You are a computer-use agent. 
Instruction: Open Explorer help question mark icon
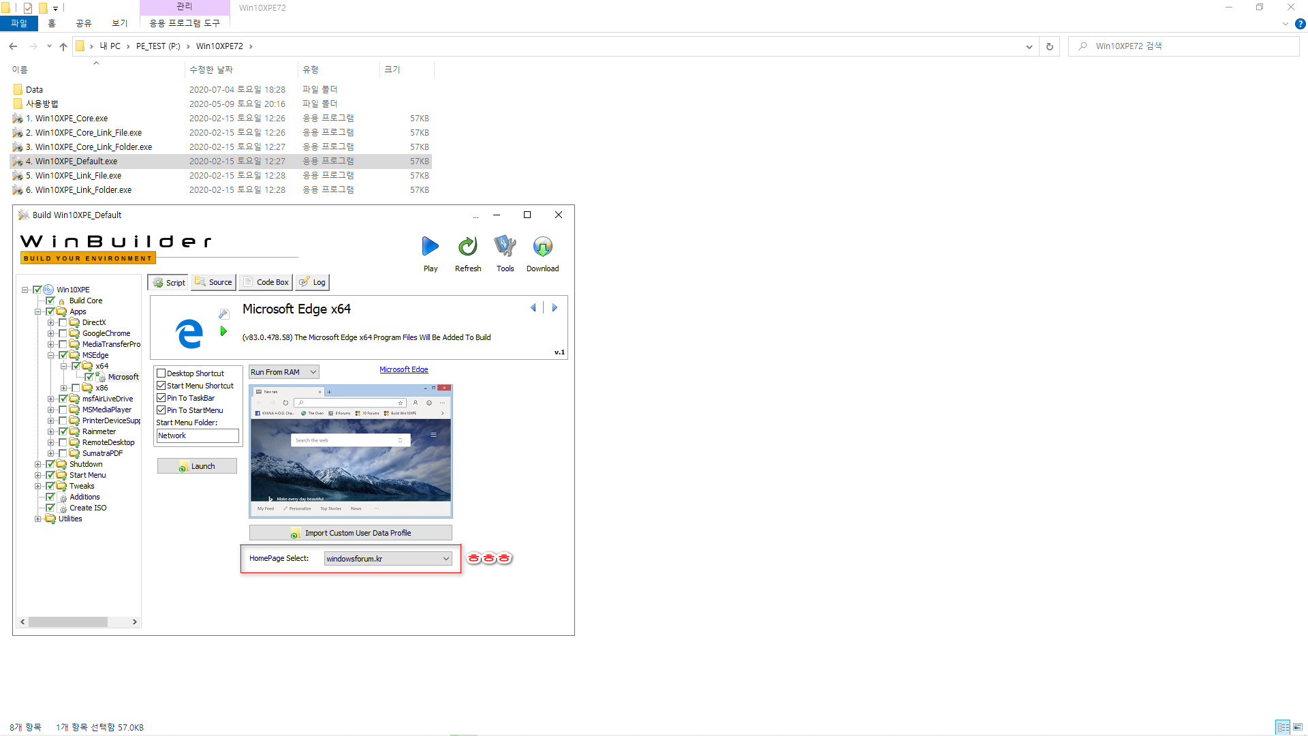[x=1300, y=24]
